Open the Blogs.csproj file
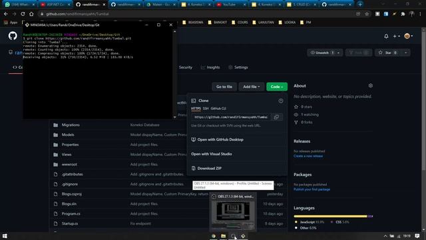Image resolution: width=426 pixels, height=240 pixels. 71,194
